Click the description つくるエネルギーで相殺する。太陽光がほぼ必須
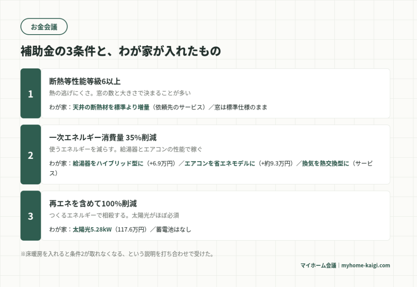417x287 pixels. pos(114,215)
